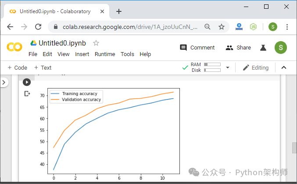This screenshot has width=297, height=184.
Task: Add a new Code cell
Action: (17, 67)
